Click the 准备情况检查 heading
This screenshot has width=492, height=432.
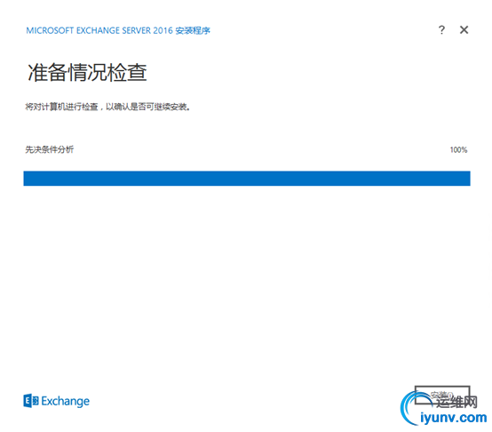tap(87, 73)
